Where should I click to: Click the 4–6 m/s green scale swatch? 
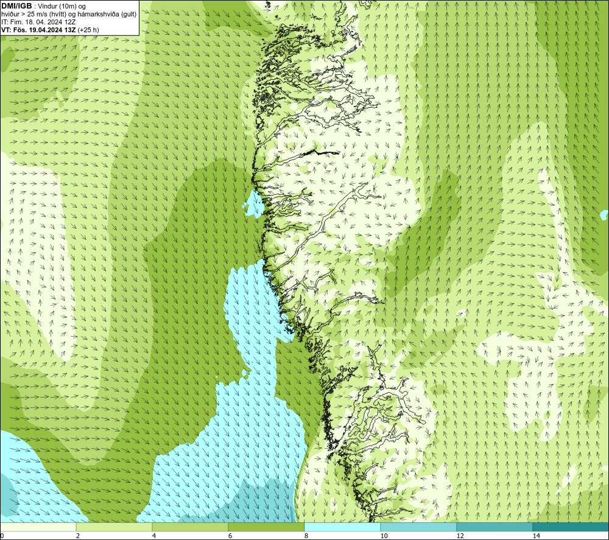(190, 527)
